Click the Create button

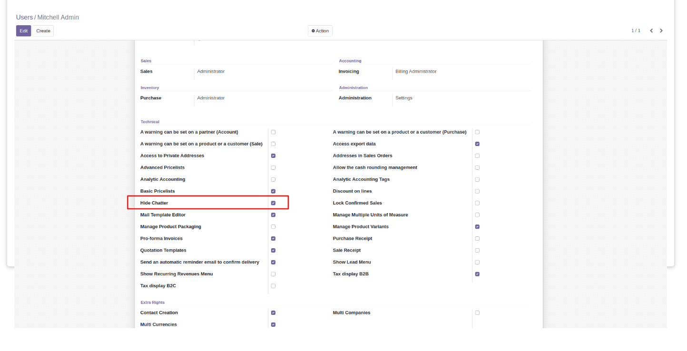pyautogui.click(x=43, y=31)
